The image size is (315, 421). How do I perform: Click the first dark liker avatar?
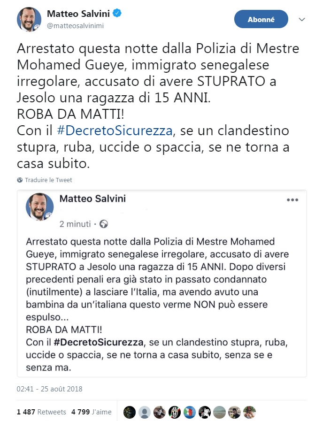coord(130,412)
